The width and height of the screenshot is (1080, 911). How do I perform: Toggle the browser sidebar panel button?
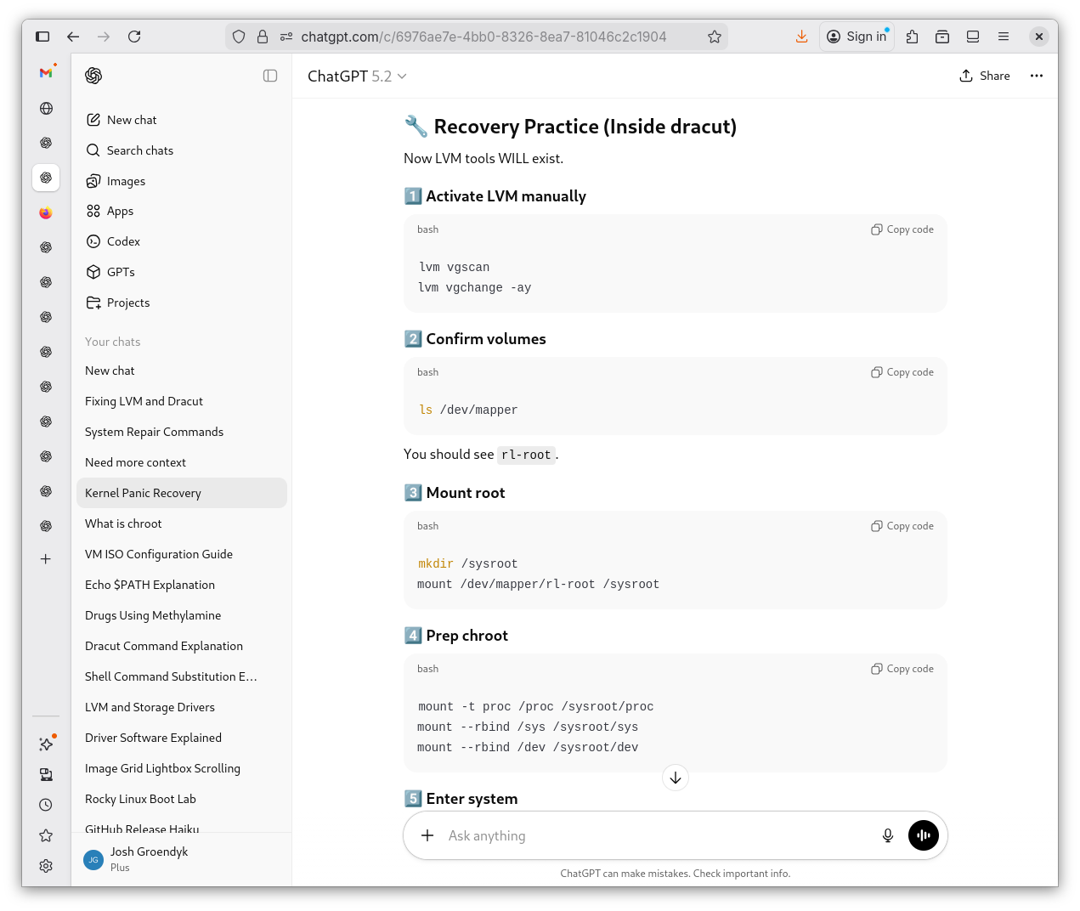pyautogui.click(x=42, y=37)
